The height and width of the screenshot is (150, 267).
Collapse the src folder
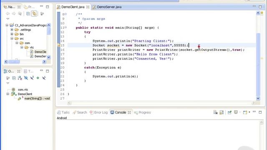[x=12, y=38]
